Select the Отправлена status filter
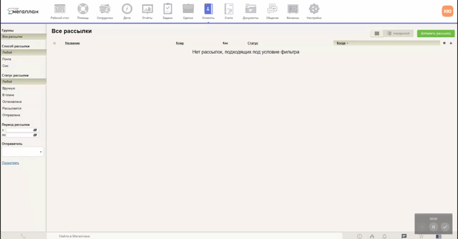 11,115
